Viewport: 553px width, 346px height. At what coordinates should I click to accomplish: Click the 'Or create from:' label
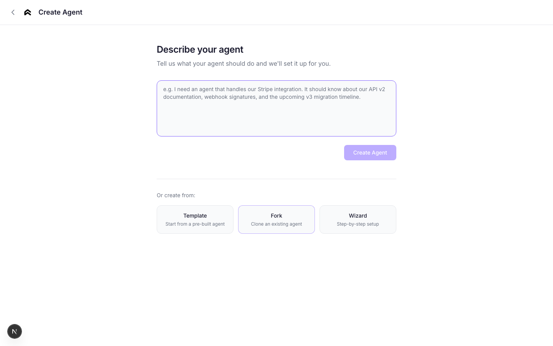[176, 195]
